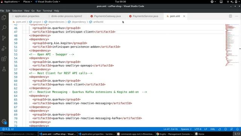Viewport: 241px width, 136px height.
Task: Split the editor to the right
Action: click(x=230, y=16)
